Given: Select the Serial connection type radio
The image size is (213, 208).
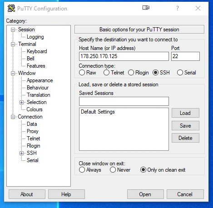Looking at the screenshot, I should tap(180, 73).
